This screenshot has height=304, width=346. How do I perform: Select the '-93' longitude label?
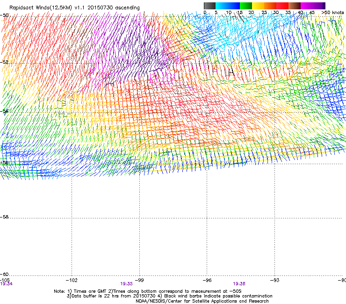pos(275,280)
